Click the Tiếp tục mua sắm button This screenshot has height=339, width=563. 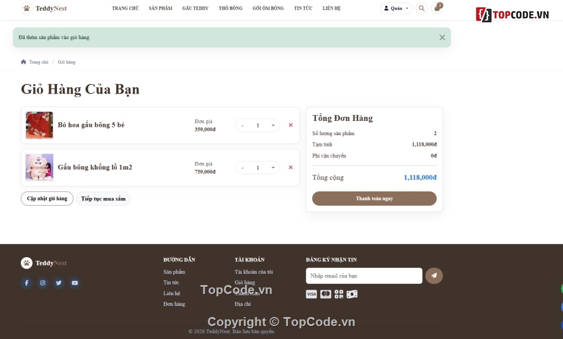103,199
